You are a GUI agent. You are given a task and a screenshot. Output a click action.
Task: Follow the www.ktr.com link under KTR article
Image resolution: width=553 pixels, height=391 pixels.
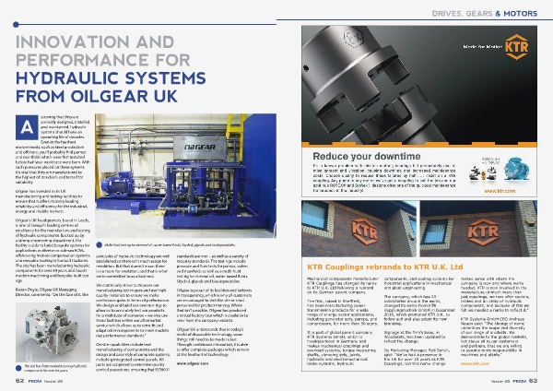tap(475, 363)
